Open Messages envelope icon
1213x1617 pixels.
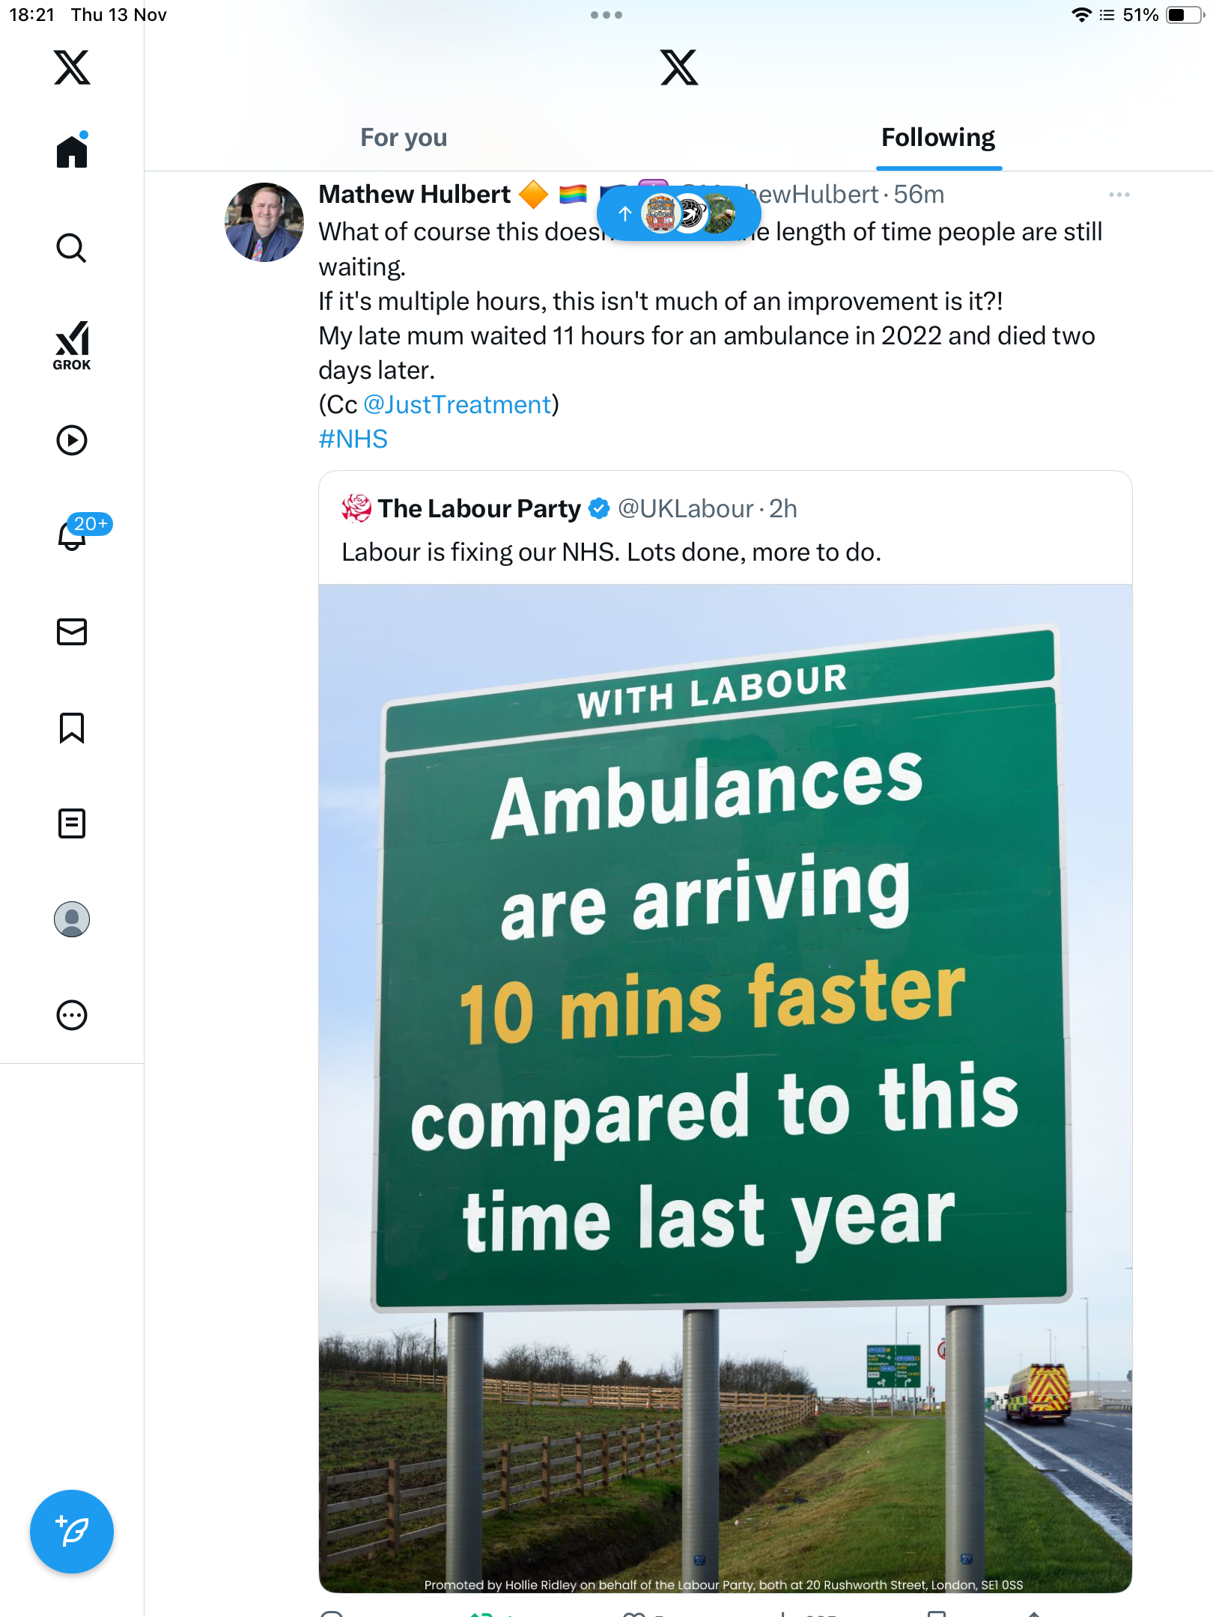pyautogui.click(x=72, y=632)
